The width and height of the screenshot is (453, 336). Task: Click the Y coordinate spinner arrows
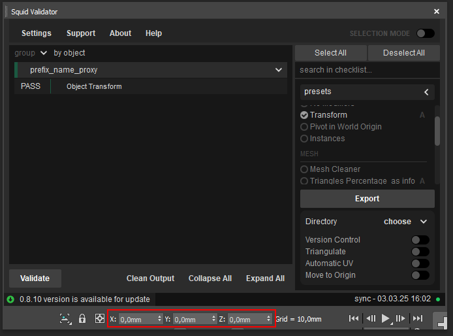[213, 318]
